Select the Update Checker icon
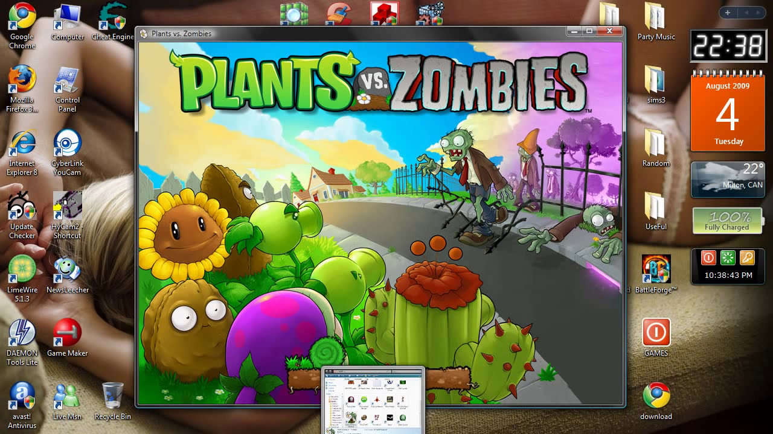Viewport: 773px width, 434px height. tap(22, 215)
